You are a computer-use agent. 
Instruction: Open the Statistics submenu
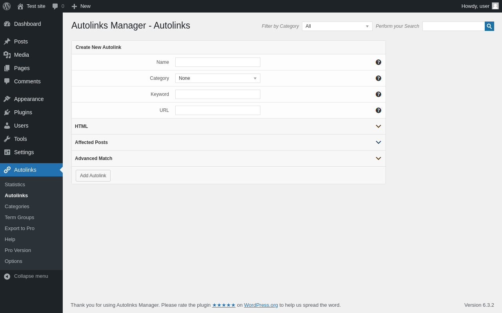click(31, 185)
